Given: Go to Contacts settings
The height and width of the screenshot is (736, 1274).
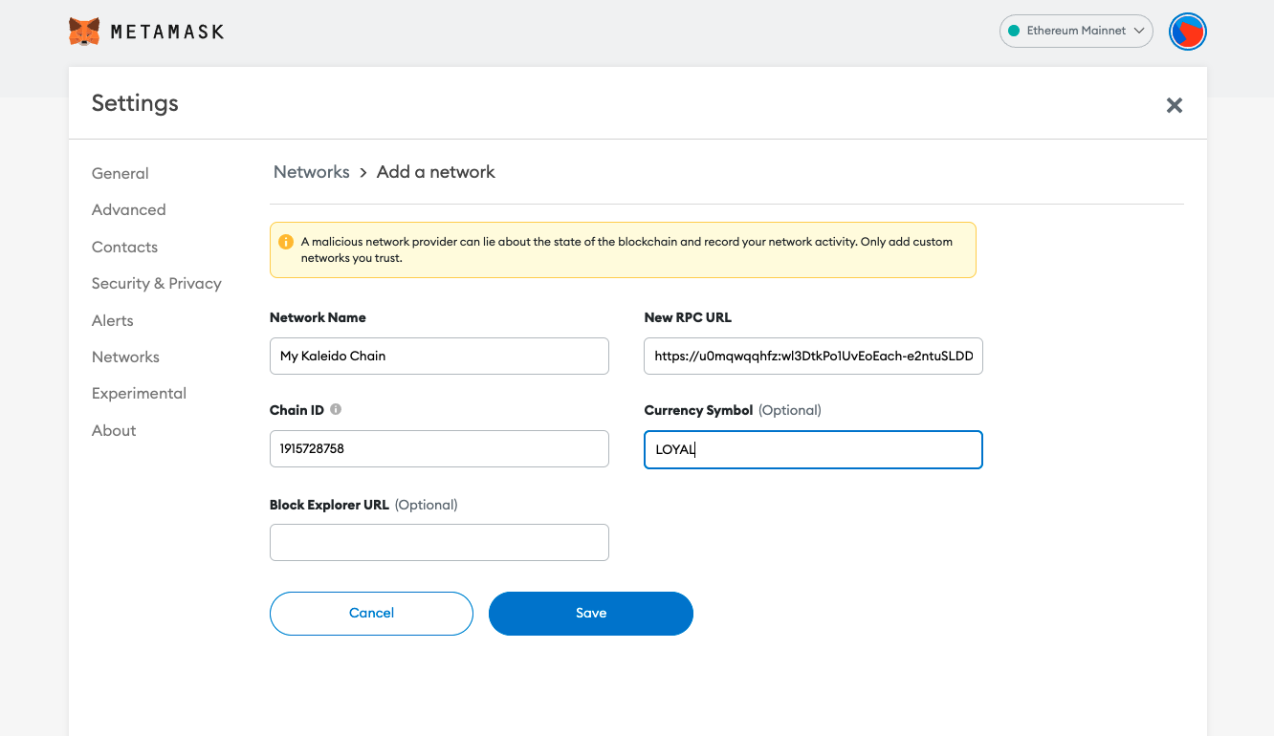Looking at the screenshot, I should click(x=124, y=247).
